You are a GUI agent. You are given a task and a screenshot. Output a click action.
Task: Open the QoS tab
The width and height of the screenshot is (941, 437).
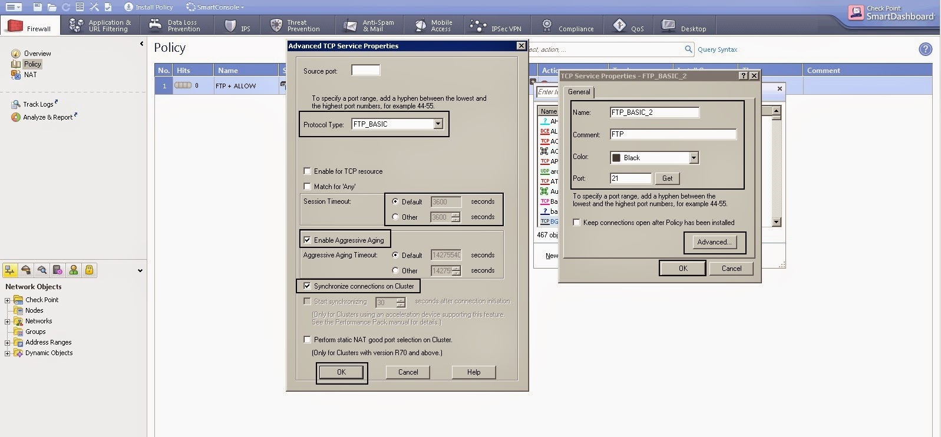(629, 26)
